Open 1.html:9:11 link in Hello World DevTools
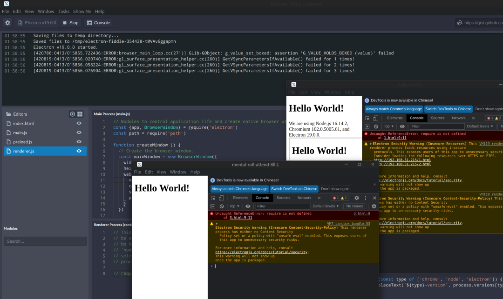Screen dimensions: 503x299 point(395,138)
